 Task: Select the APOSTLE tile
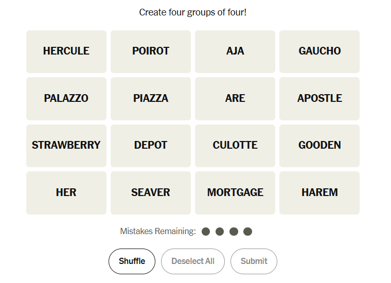(x=319, y=98)
